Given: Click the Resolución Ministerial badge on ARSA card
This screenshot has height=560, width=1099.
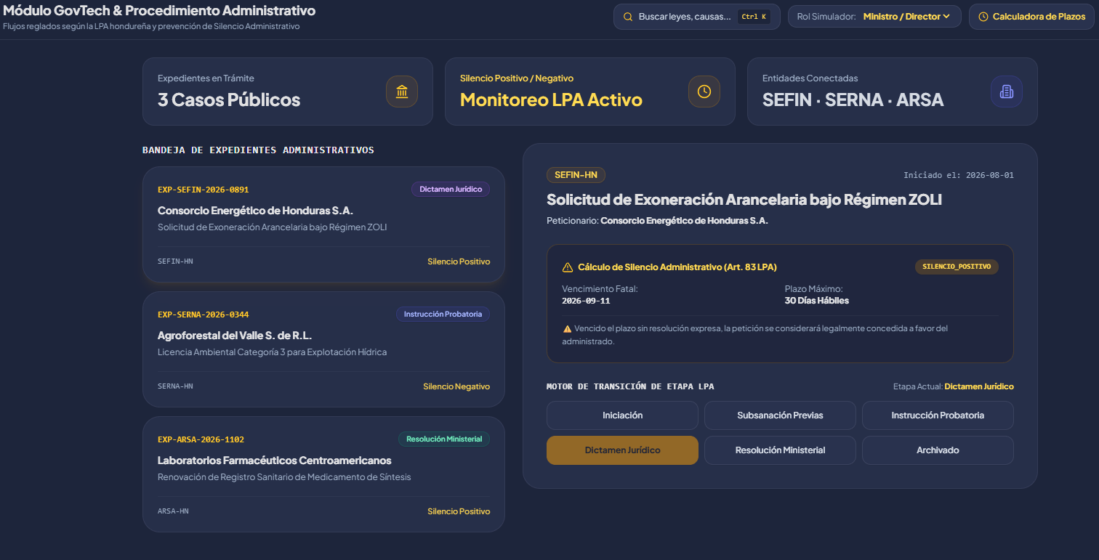Looking at the screenshot, I should point(444,439).
